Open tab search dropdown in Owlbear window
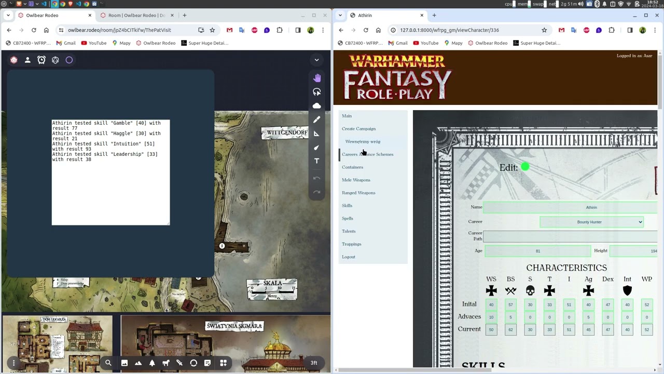Screen dimensions: 664x374 tap(8, 15)
